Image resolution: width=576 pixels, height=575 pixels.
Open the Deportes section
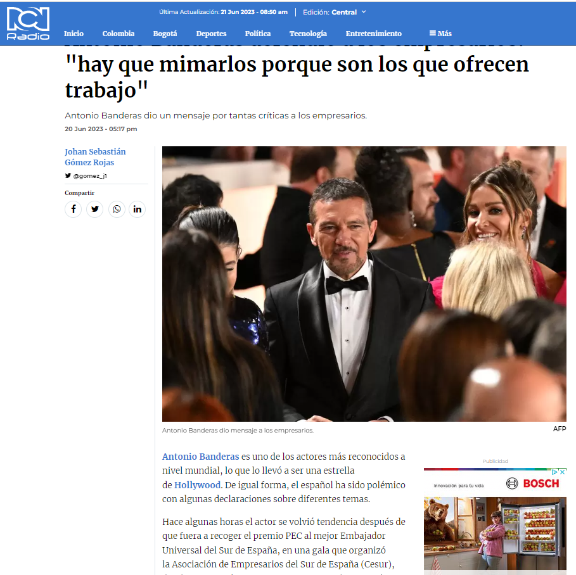(211, 34)
